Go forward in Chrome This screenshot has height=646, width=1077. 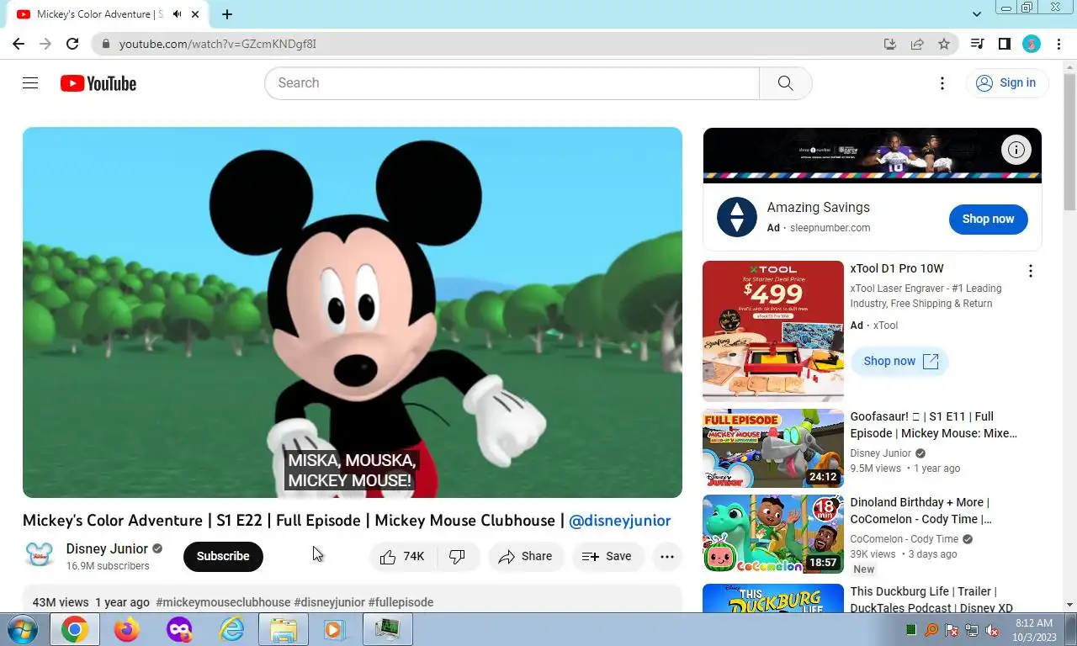[45, 44]
